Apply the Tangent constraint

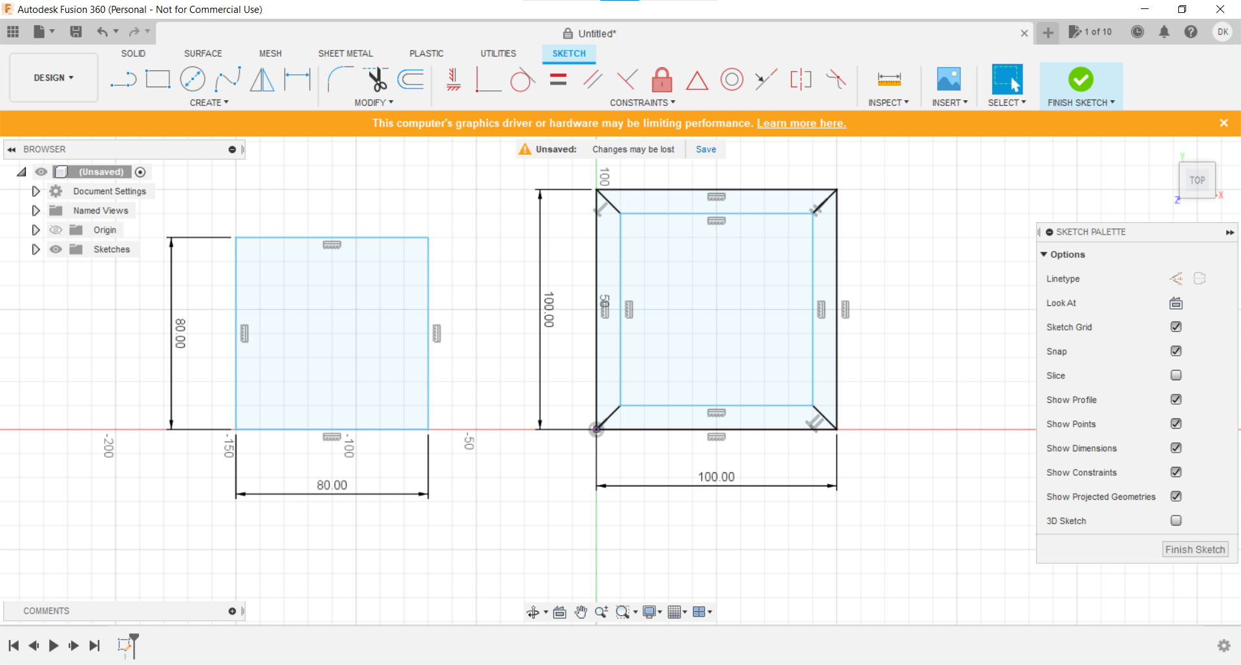point(522,79)
